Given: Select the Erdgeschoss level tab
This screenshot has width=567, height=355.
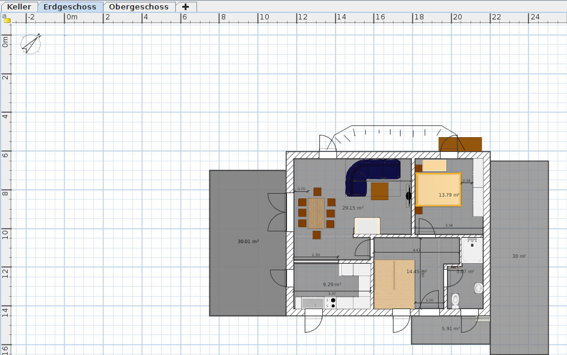Looking at the screenshot, I should point(70,7).
